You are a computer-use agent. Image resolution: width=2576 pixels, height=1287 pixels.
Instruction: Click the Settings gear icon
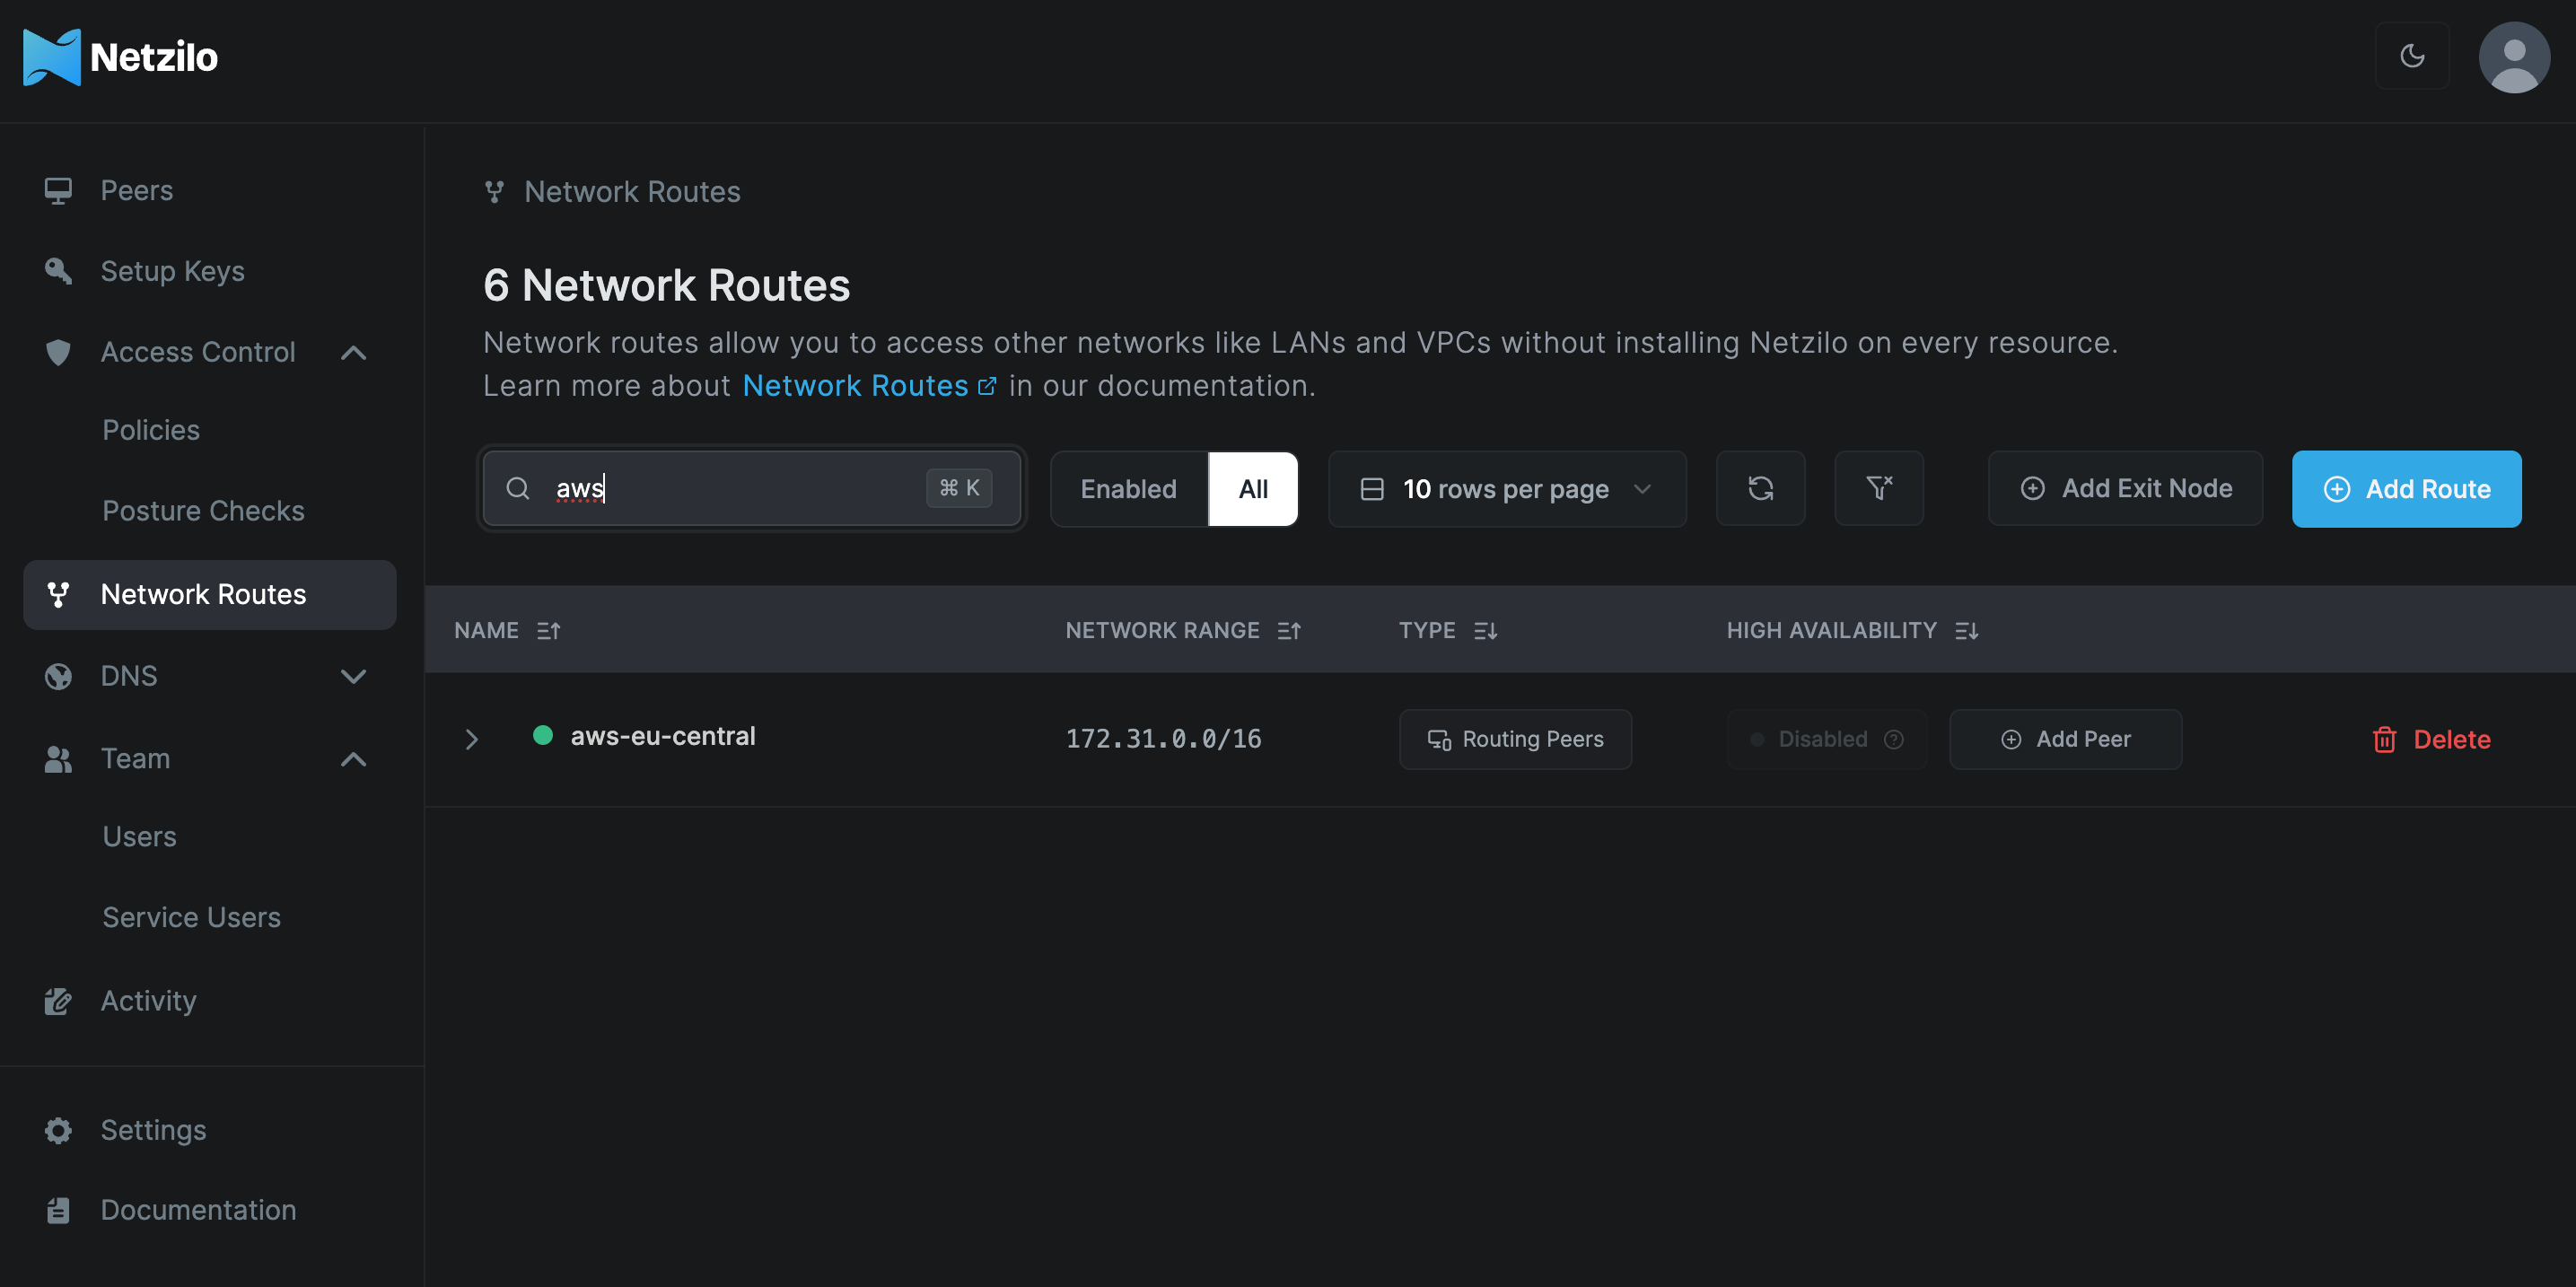point(58,1130)
